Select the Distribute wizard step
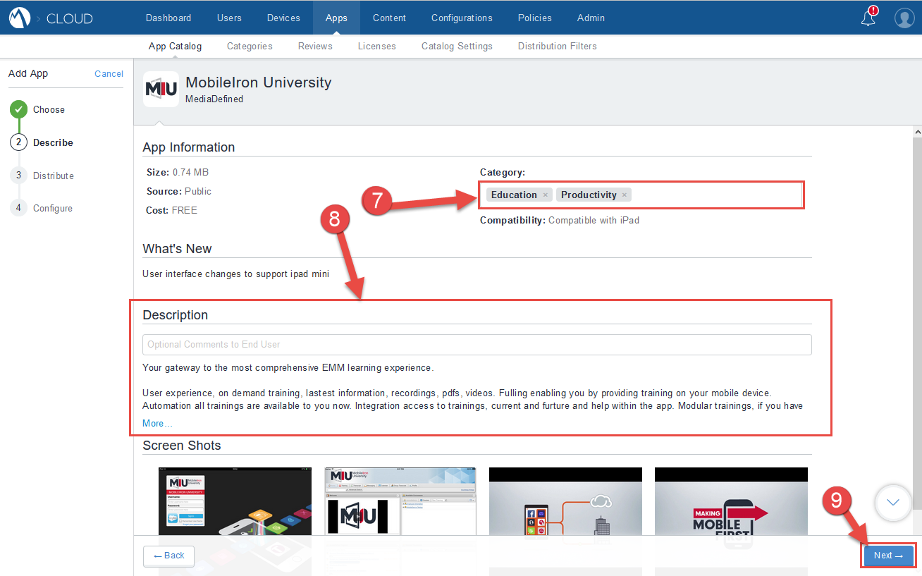This screenshot has width=922, height=576. coord(18,176)
